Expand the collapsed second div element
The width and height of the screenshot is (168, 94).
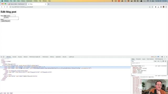point(4,75)
